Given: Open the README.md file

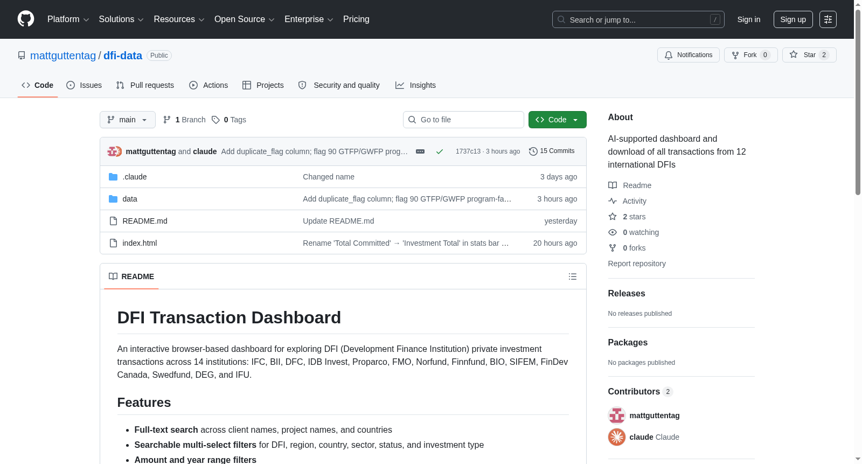Looking at the screenshot, I should click(145, 221).
